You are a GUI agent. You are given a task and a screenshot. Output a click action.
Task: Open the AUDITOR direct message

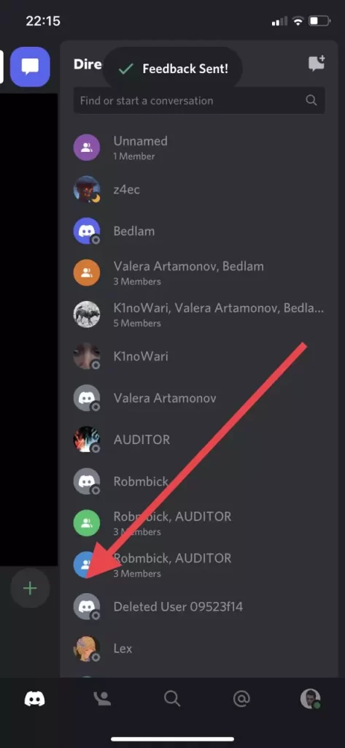click(199, 439)
